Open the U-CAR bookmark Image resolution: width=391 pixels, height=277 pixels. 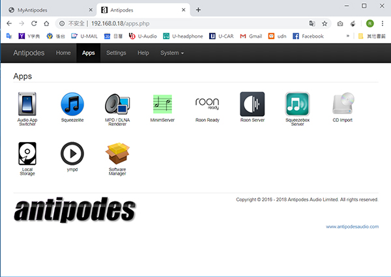[x=222, y=36]
